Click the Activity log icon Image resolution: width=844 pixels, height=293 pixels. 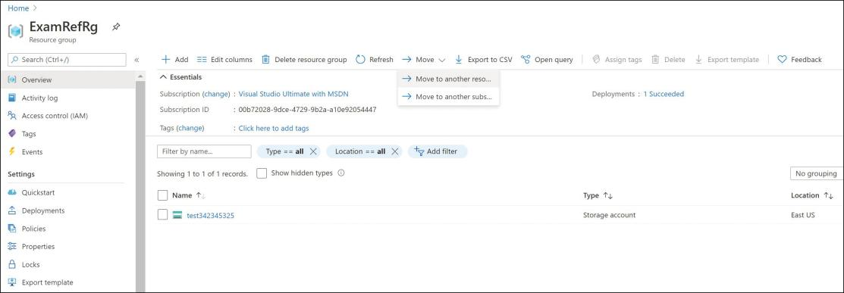pos(12,98)
